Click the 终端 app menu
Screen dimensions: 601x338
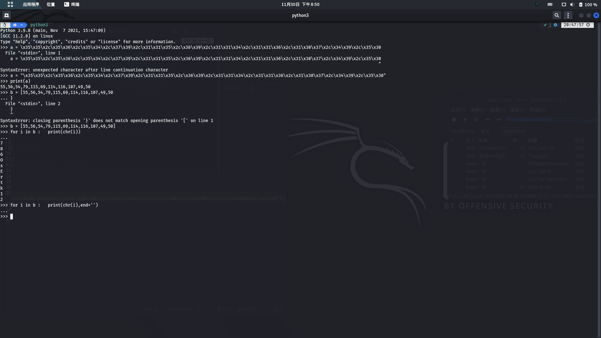coord(72,4)
